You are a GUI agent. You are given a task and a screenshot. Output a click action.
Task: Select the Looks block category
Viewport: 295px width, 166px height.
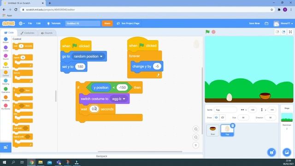pyautogui.click(x=6, y=48)
